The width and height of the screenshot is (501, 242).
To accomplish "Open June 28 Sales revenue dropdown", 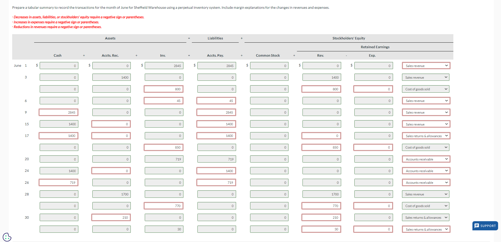I will [x=426, y=194].
